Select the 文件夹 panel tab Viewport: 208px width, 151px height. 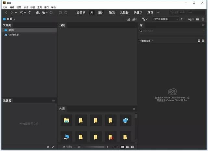point(7,25)
